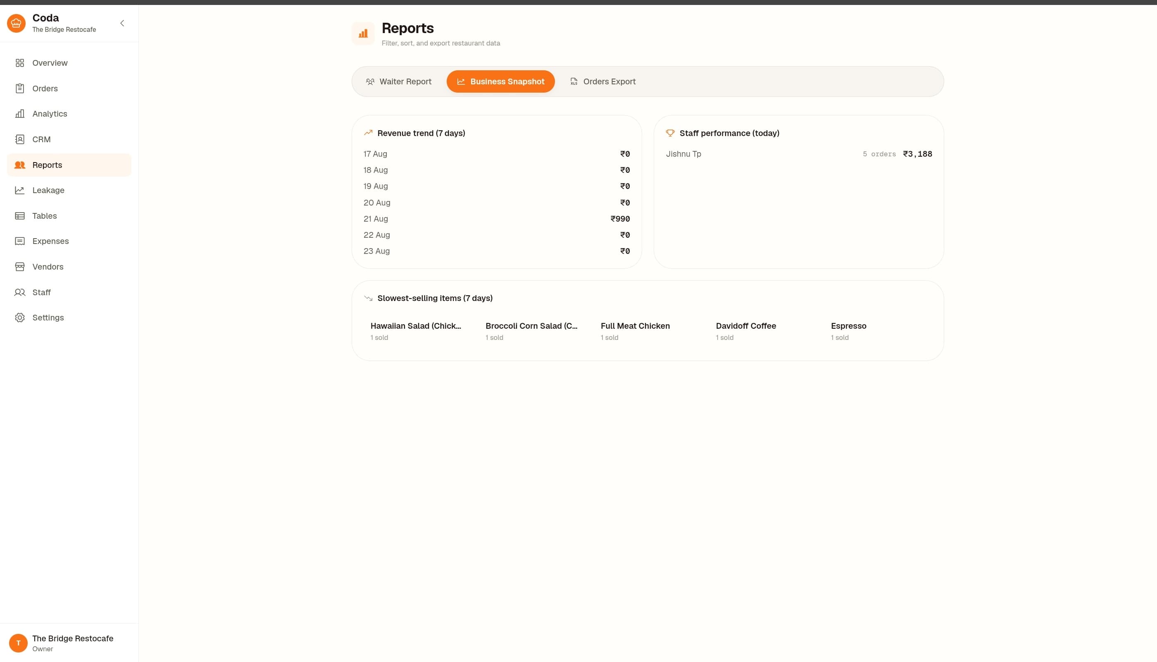The height and width of the screenshot is (662, 1157).
Task: Click the Espresso item
Action: pyautogui.click(x=878, y=331)
